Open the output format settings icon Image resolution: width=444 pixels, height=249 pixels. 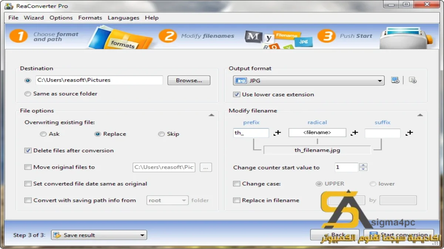(395, 80)
